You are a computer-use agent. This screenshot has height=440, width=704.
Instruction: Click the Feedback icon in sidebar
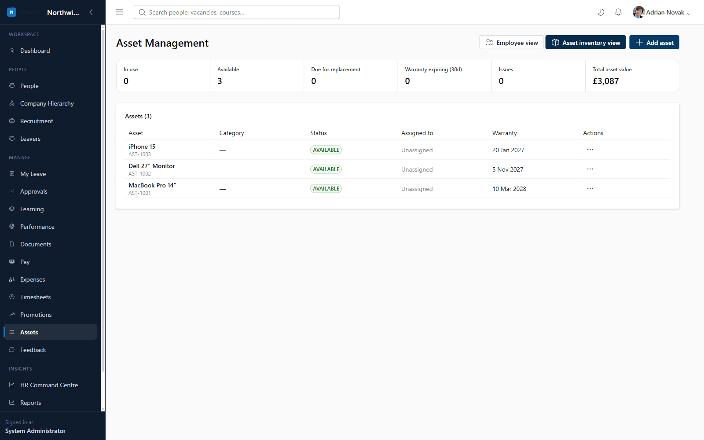pyautogui.click(x=12, y=350)
